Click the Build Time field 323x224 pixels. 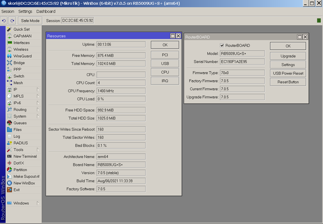click(121, 181)
